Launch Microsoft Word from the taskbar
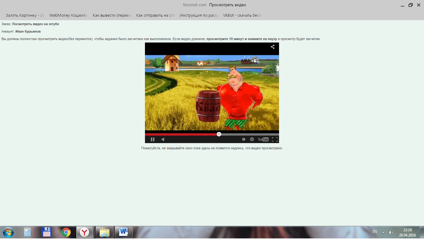Viewport: 424px width, 239px height. (x=124, y=232)
